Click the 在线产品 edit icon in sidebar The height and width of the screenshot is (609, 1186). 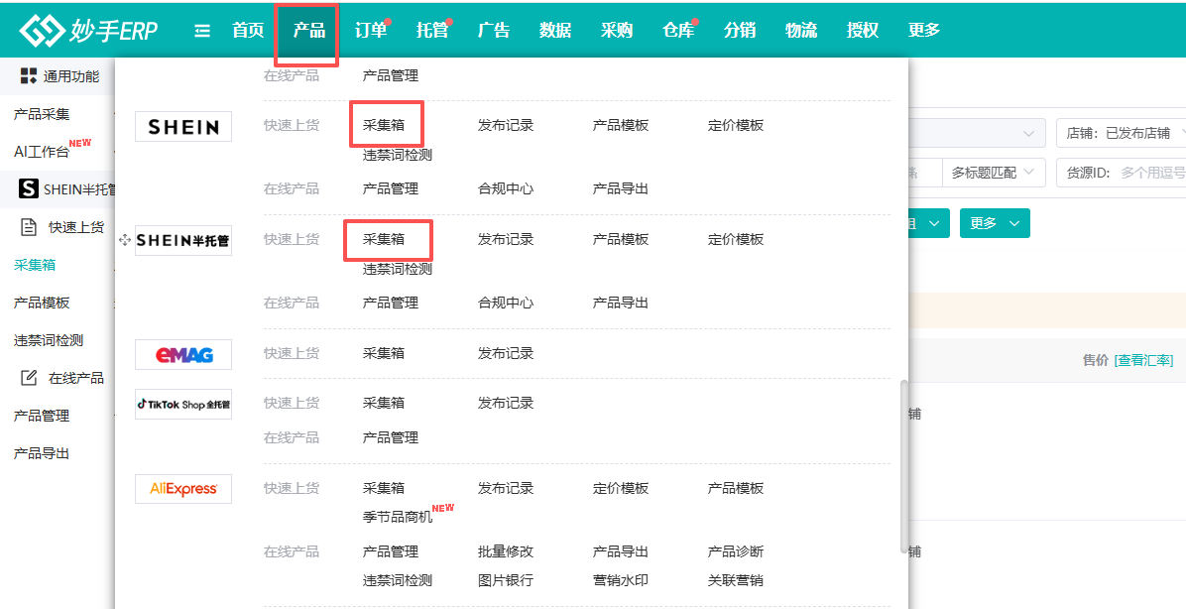click(x=29, y=378)
